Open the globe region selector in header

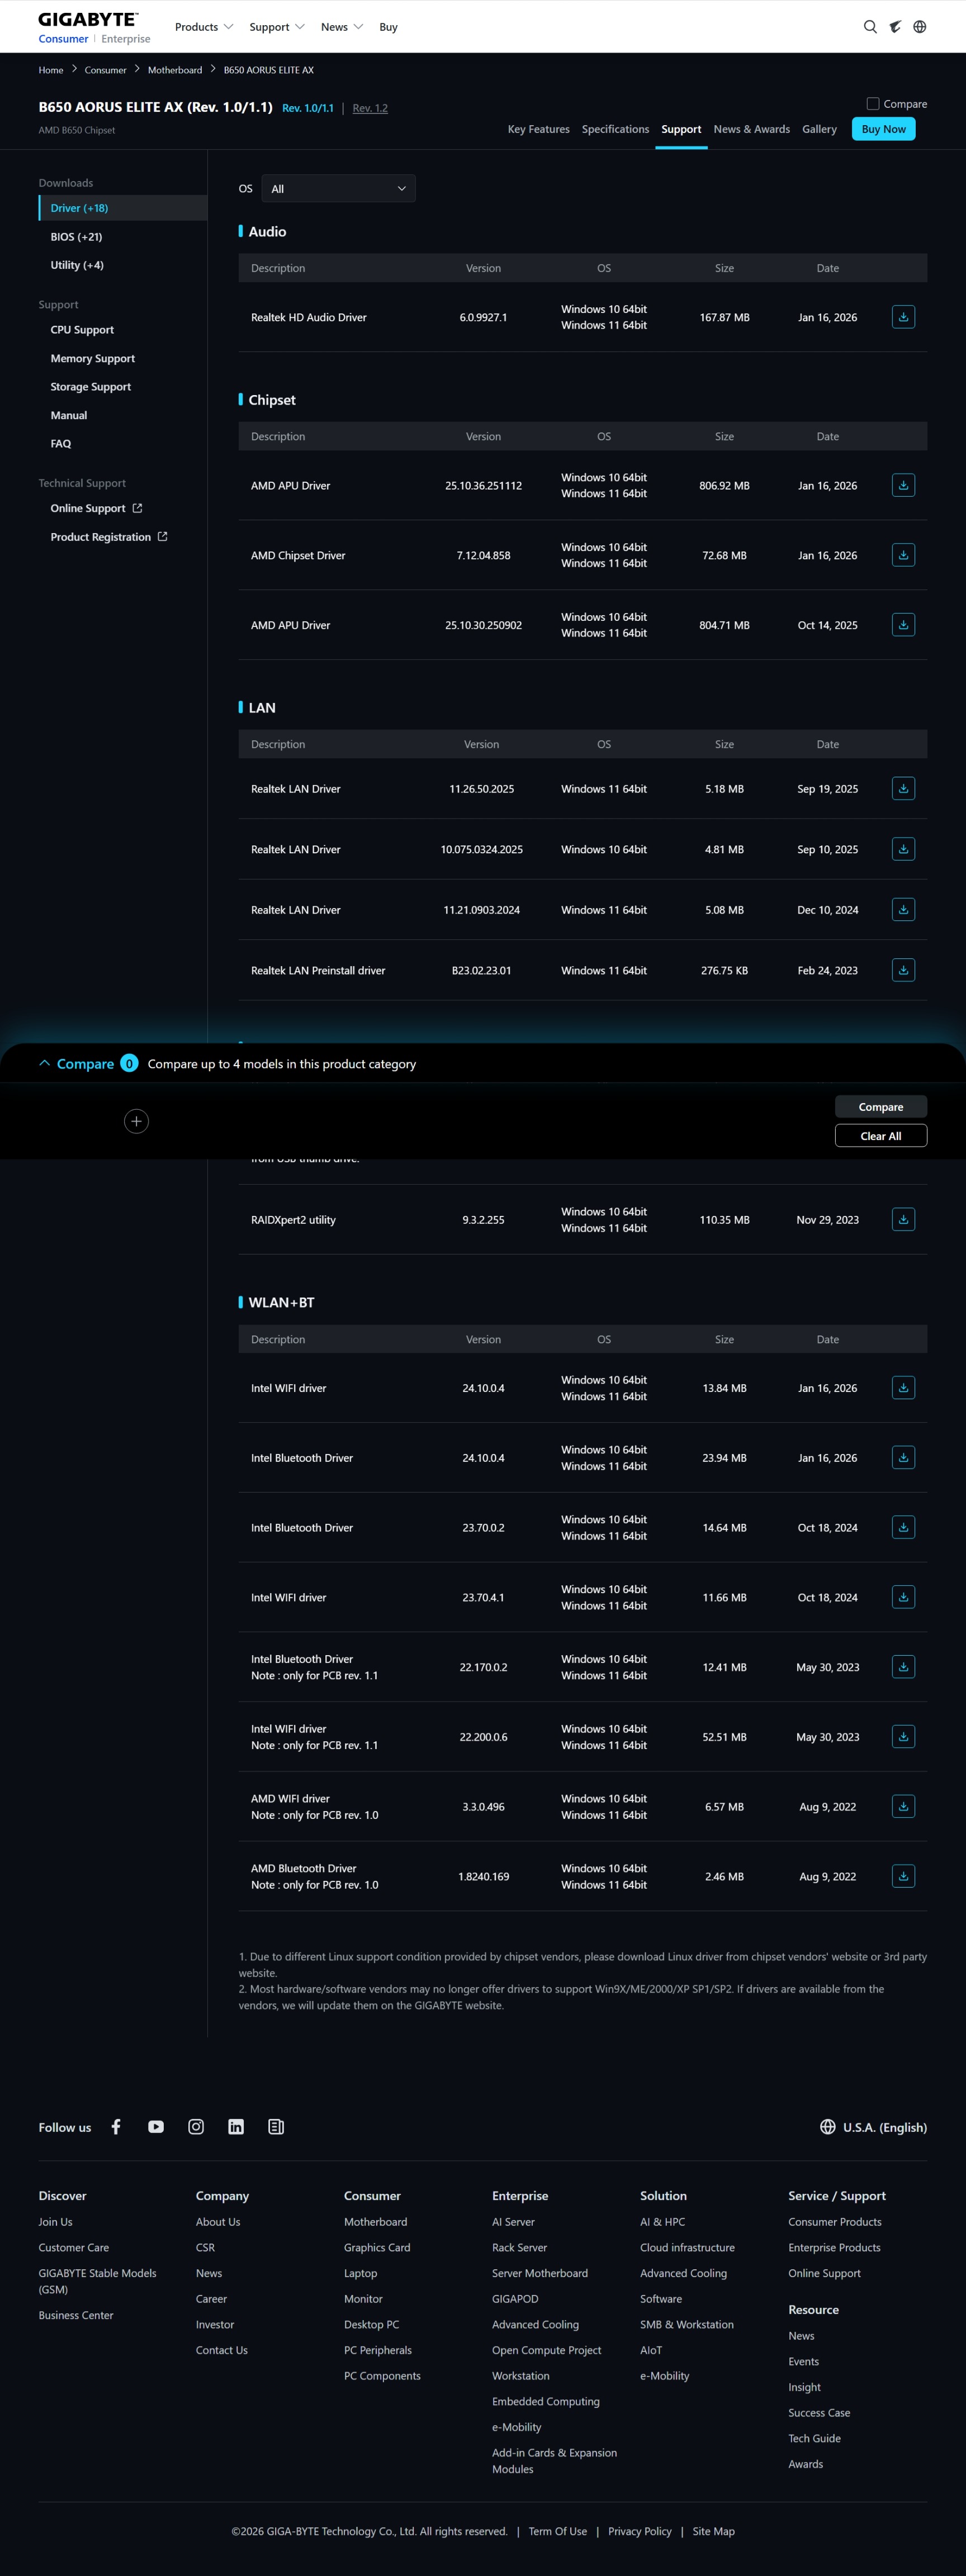coord(920,27)
